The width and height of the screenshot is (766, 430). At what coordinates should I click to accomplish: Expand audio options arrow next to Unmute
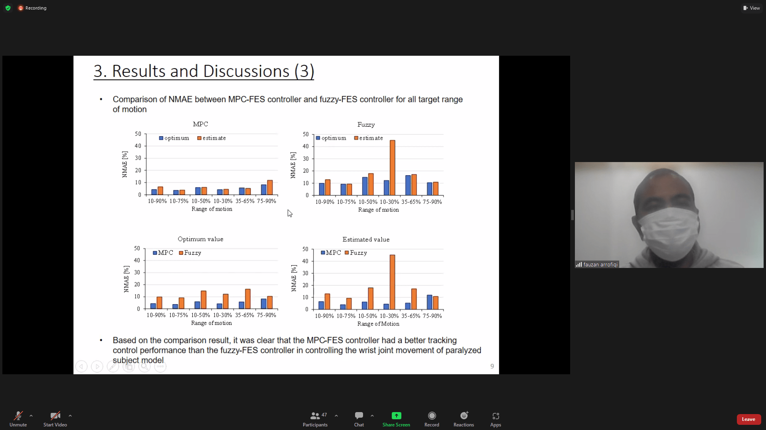(31, 416)
